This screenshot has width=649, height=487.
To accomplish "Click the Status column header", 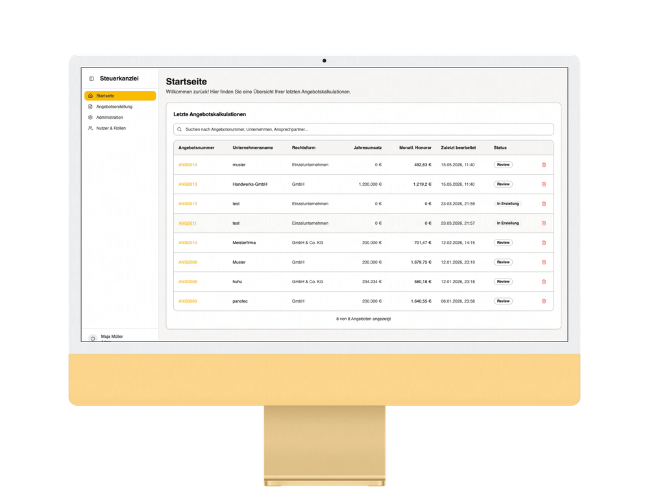I will point(500,148).
